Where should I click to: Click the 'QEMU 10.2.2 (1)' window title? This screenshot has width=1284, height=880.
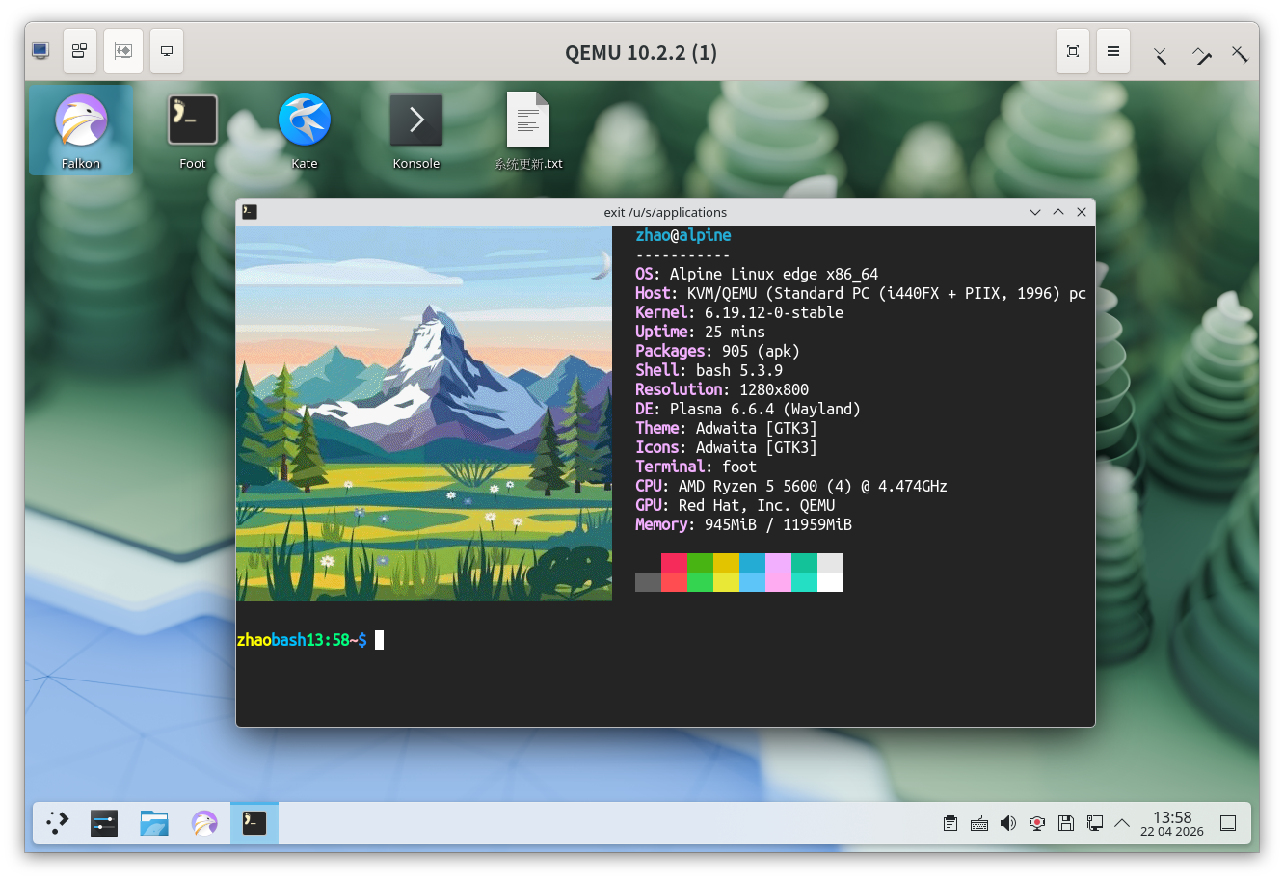641,52
